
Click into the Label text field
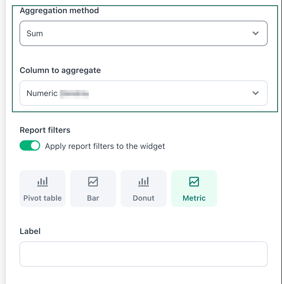[144, 254]
